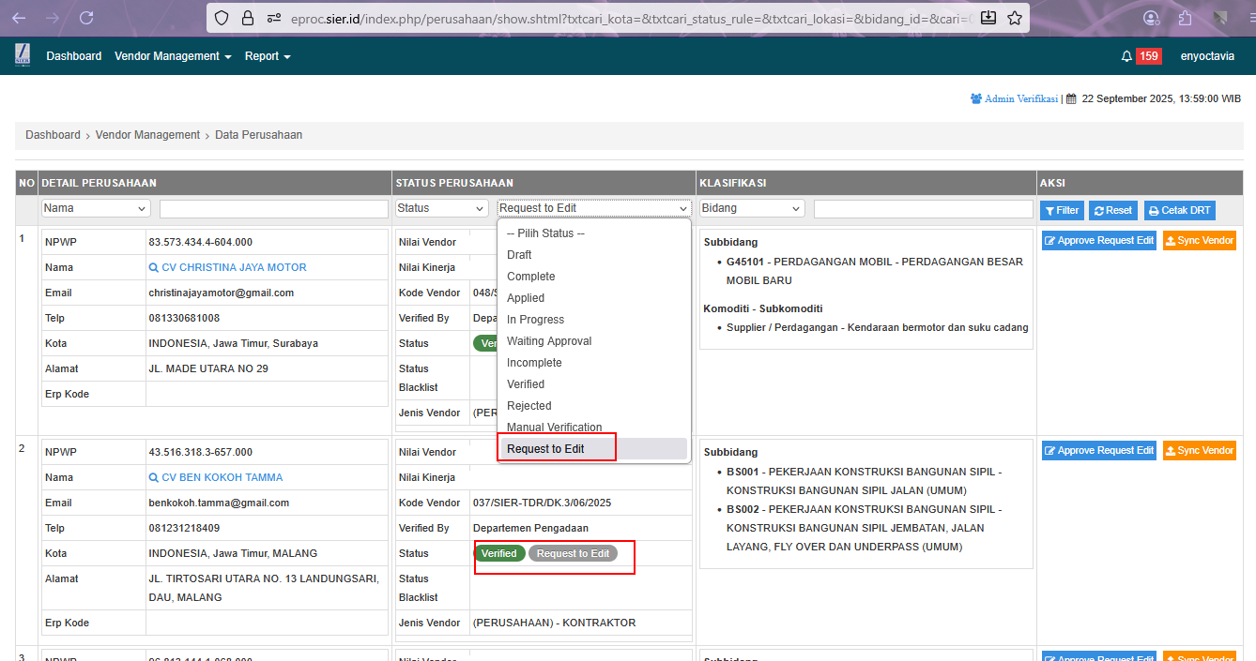Viewport: 1256px width, 661px height.
Task: Click browser back arrow
Action: pos(19,18)
